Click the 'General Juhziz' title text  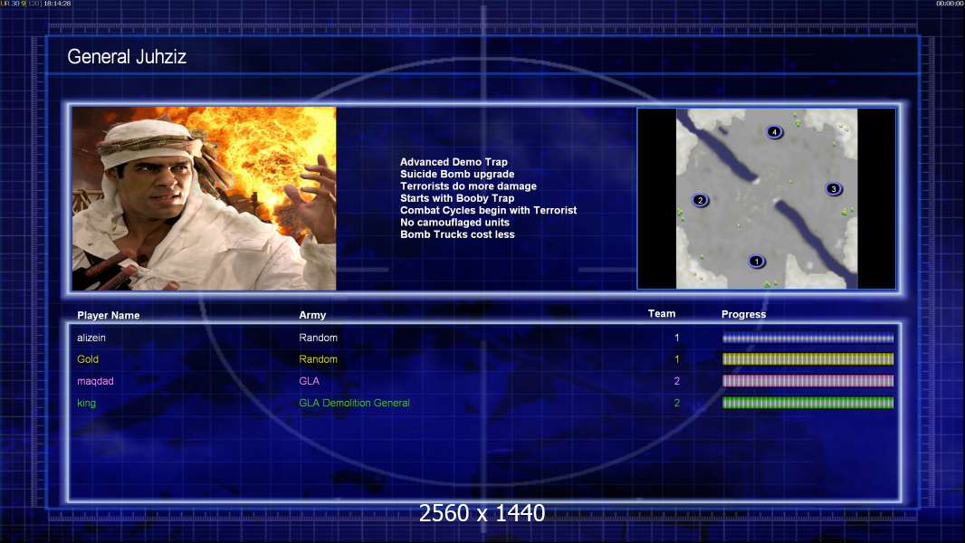click(x=127, y=57)
